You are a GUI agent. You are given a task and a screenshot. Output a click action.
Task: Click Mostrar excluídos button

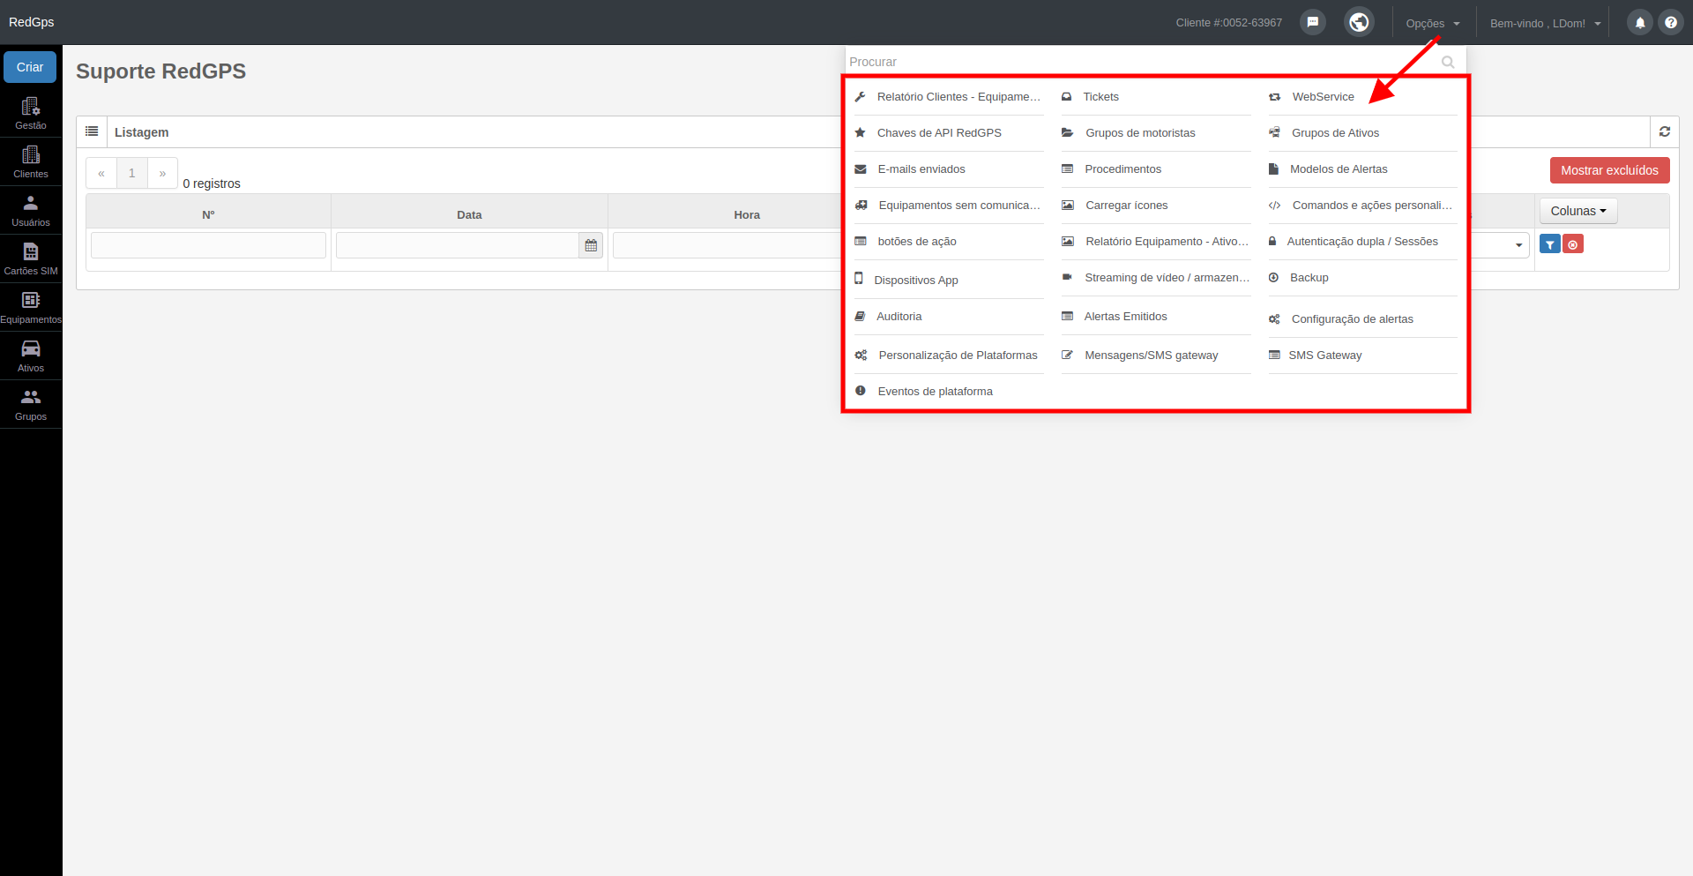pos(1609,170)
